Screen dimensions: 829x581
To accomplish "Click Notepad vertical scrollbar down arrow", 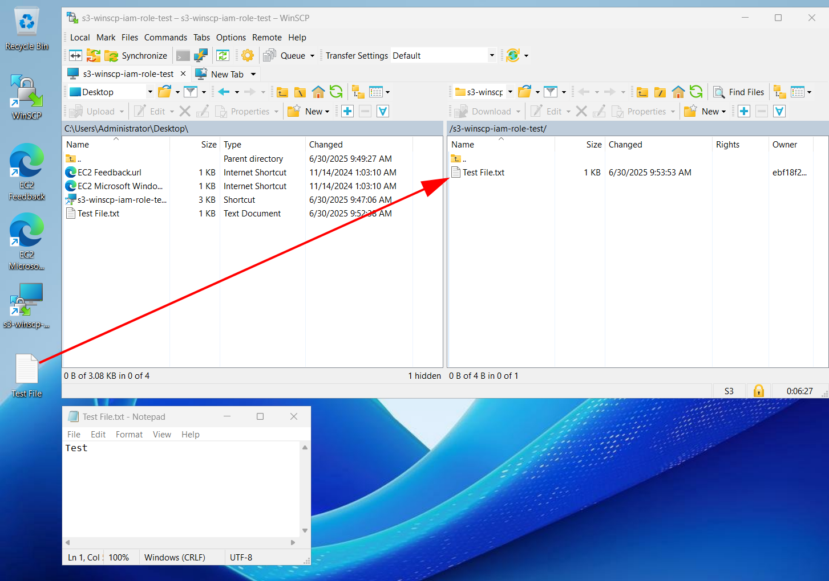I will (305, 530).
